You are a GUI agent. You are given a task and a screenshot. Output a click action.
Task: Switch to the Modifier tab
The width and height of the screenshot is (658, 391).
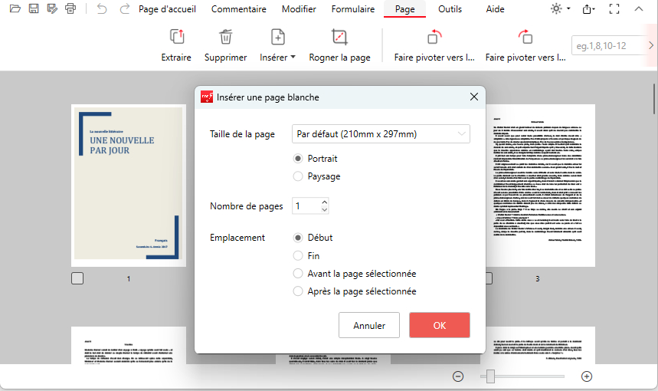(299, 9)
